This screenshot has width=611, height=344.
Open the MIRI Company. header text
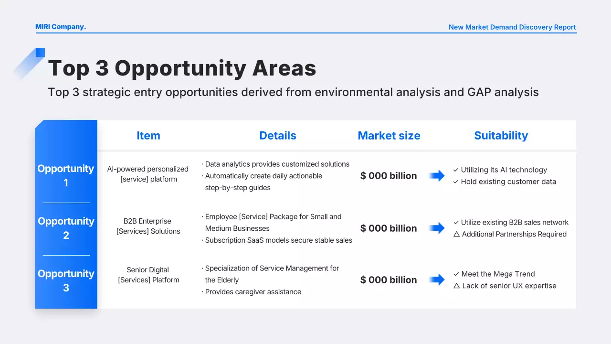tap(61, 27)
